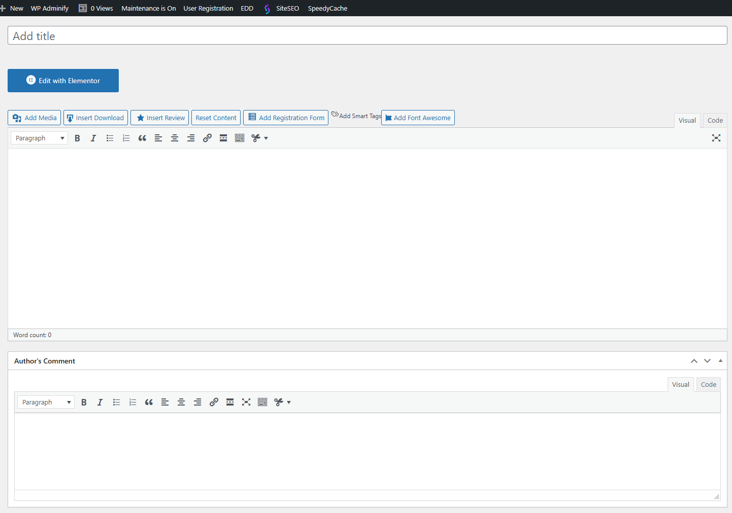732x513 pixels.
Task: Insert link in main editor toolbar
Action: pyautogui.click(x=207, y=138)
